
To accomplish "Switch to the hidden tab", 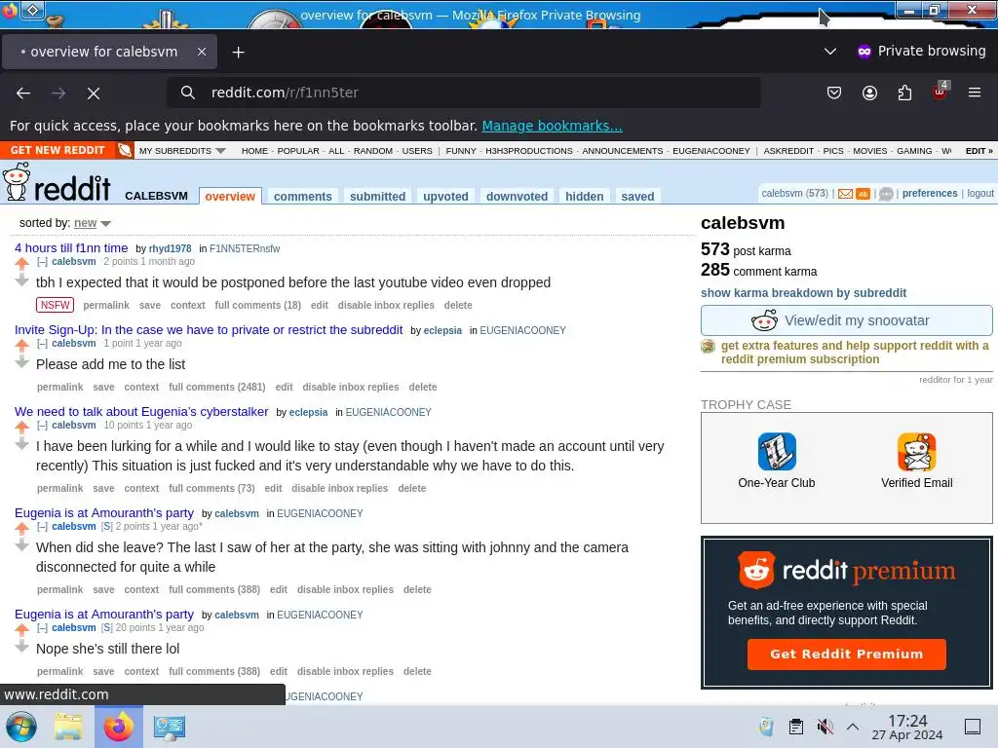I will point(585,197).
